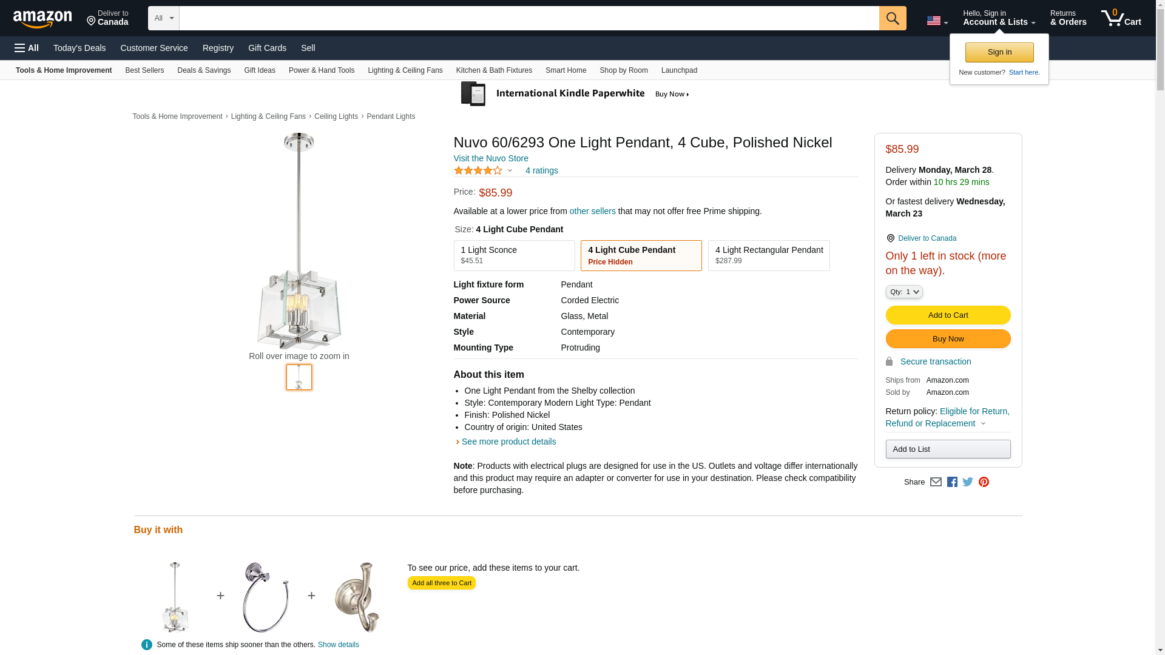
Task: Open Today's Deals menu item
Action: 79,48
